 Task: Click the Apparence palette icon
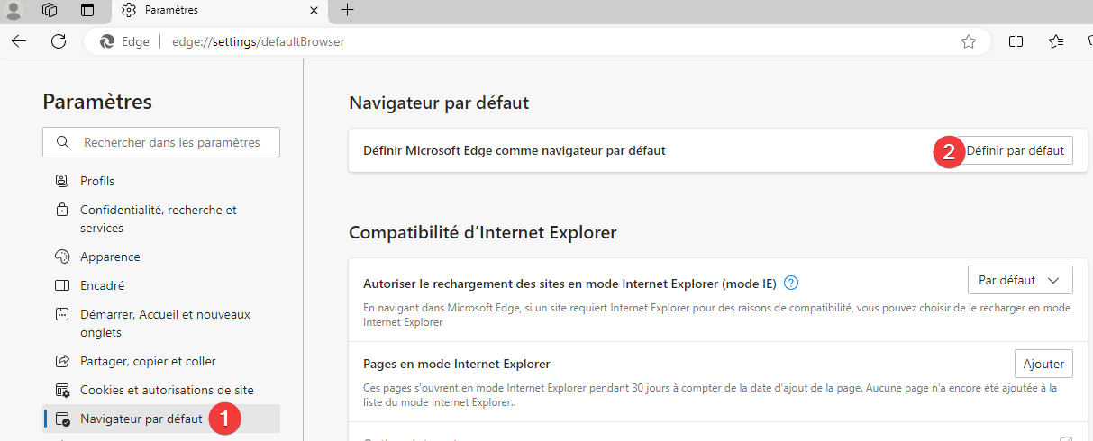(x=62, y=256)
